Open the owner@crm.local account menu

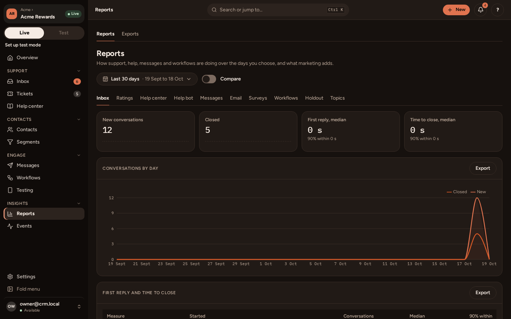(x=44, y=307)
